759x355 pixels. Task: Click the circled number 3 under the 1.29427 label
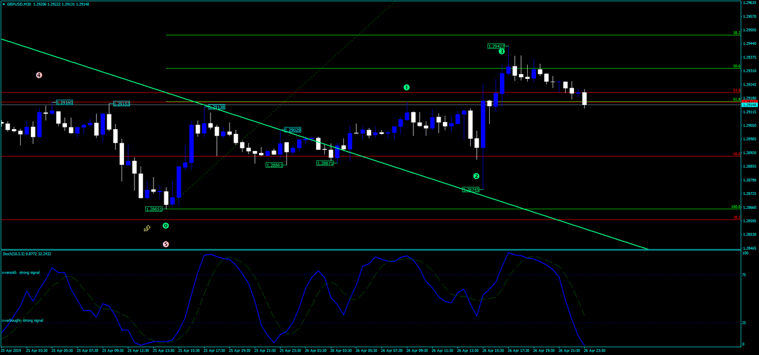(502, 51)
